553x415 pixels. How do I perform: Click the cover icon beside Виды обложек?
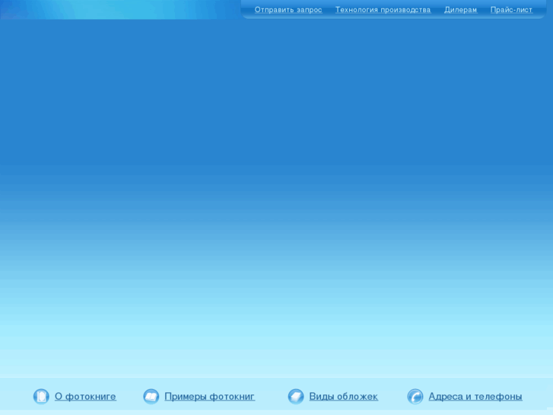296,396
